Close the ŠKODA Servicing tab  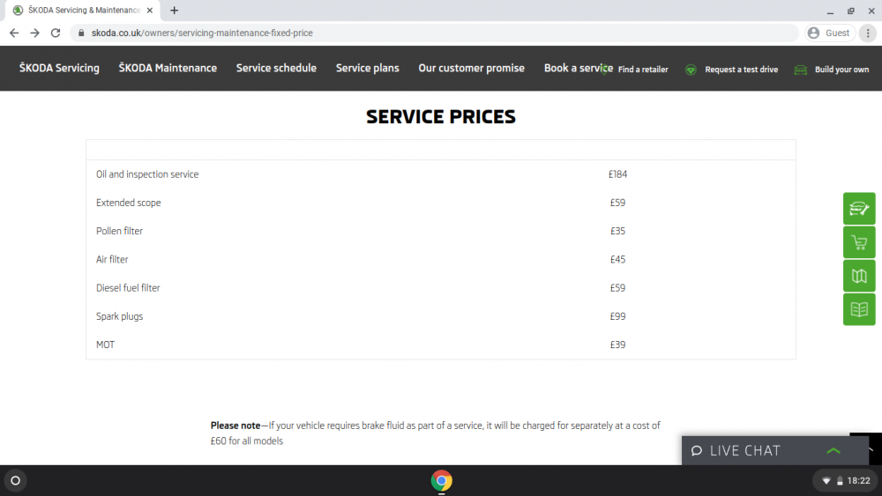[x=150, y=10]
